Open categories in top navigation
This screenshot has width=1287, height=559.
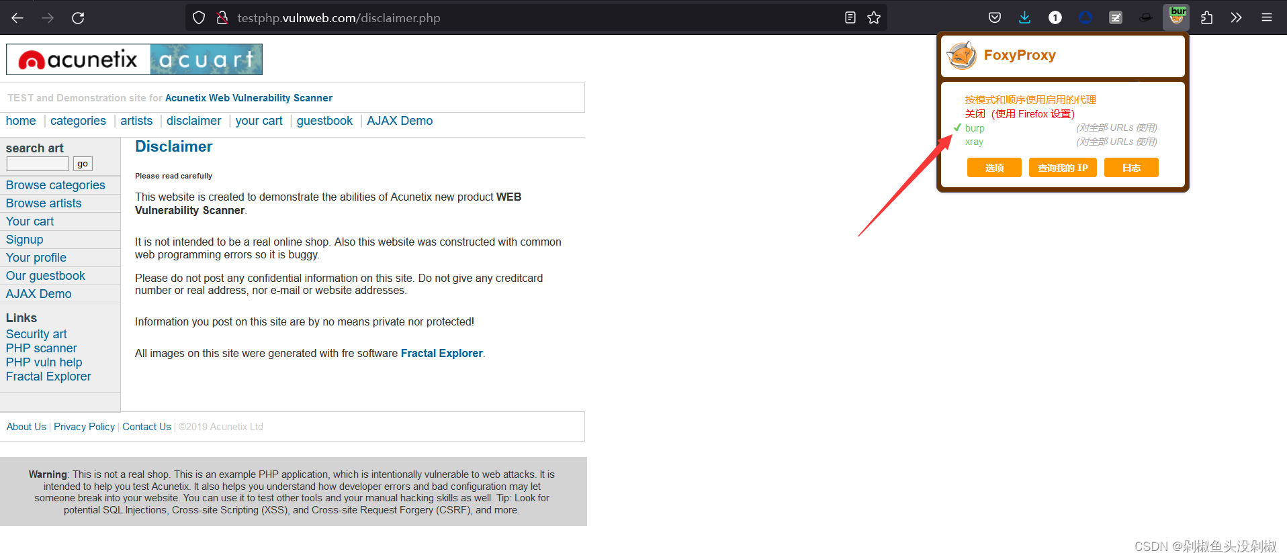click(x=78, y=121)
